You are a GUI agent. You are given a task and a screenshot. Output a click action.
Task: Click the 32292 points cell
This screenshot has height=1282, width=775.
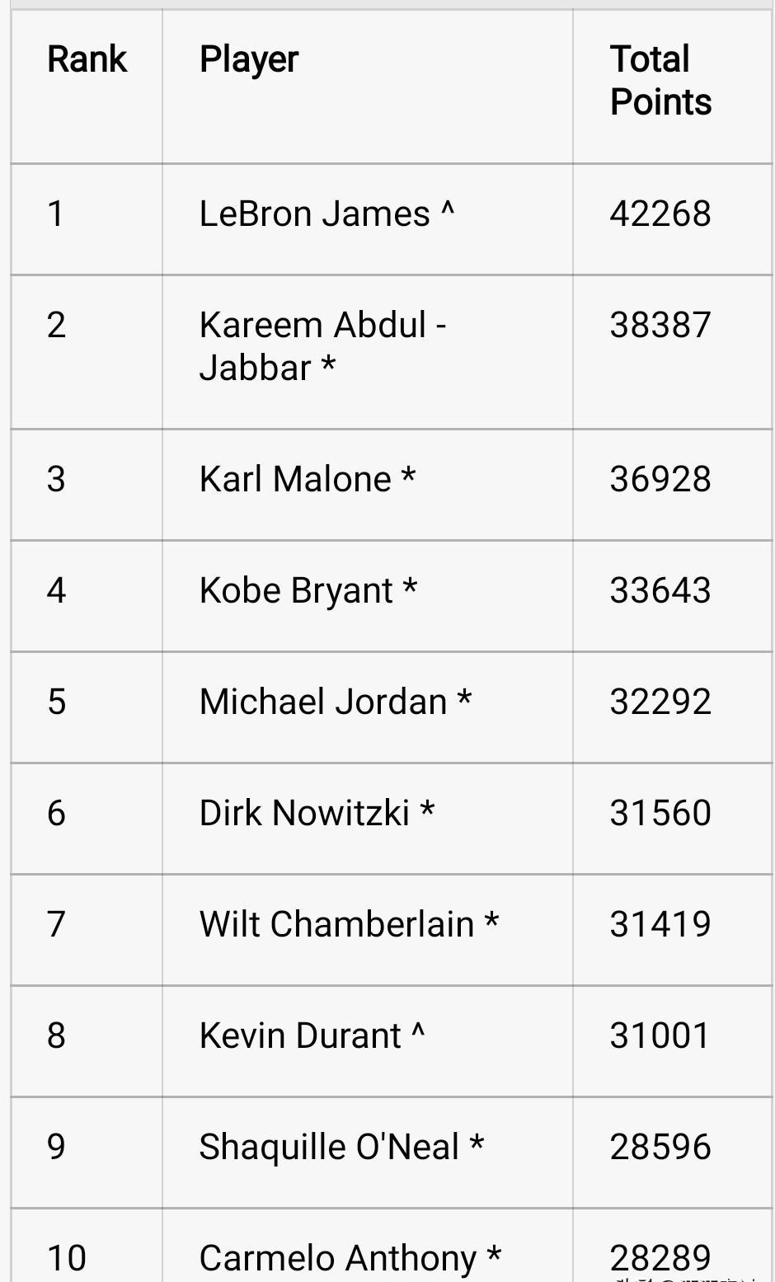(x=660, y=702)
